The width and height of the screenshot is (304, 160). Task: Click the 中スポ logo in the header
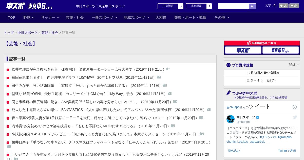tap(16, 6)
